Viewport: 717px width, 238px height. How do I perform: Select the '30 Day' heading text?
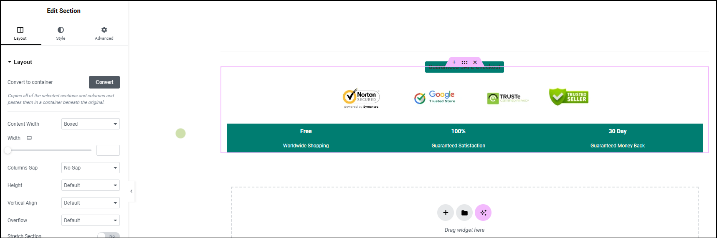pyautogui.click(x=617, y=131)
